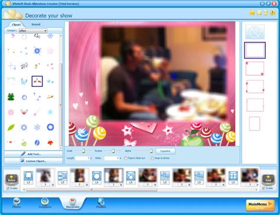Viewport: 280px width, 215px height.
Task: Switch to the Clipart tab
Action: point(16,25)
